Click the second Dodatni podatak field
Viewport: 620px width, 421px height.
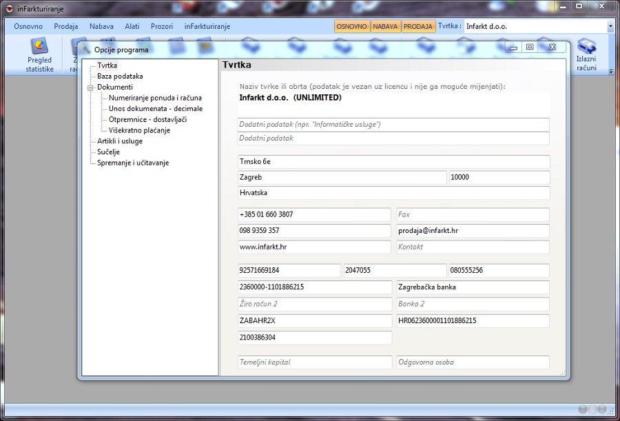(393, 138)
